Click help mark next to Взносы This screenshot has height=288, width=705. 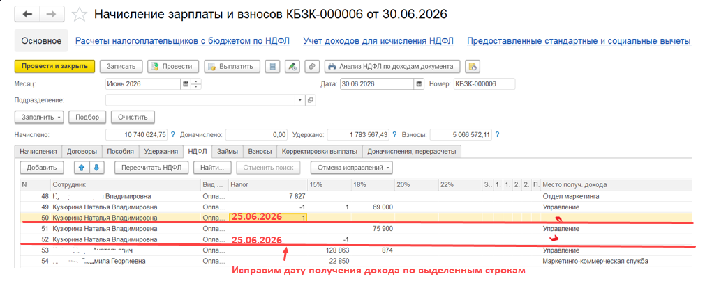[497, 134]
